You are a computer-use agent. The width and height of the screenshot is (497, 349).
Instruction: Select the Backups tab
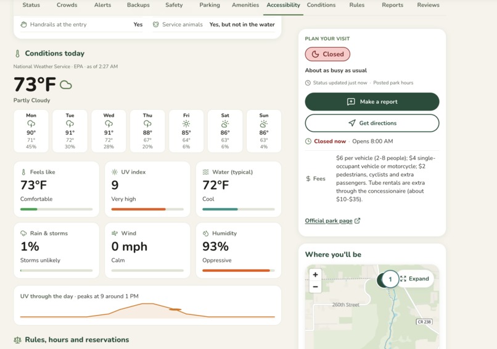[x=138, y=5]
